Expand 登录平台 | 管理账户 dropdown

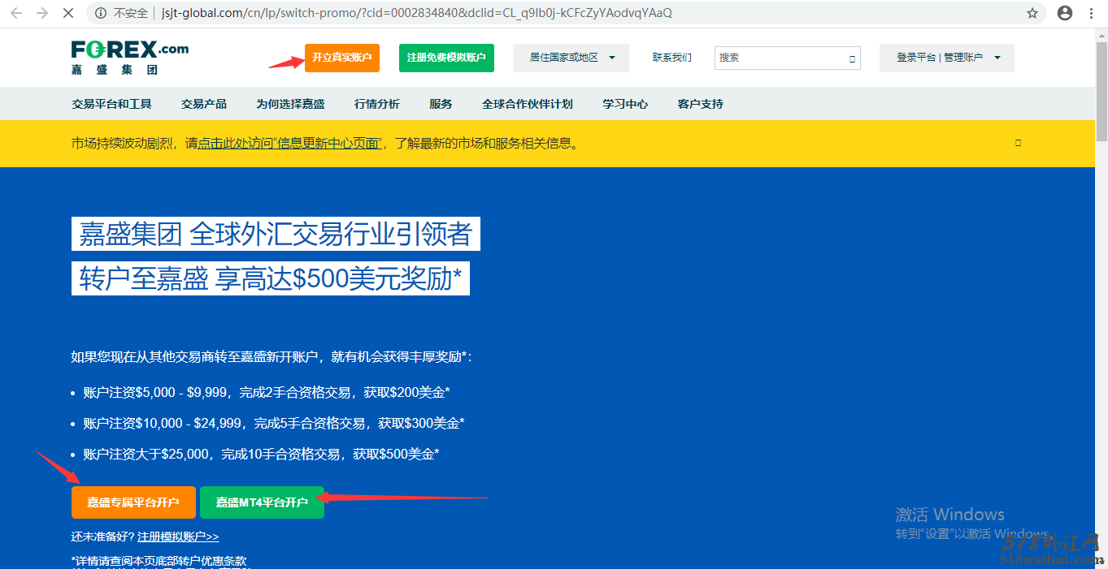tap(947, 58)
